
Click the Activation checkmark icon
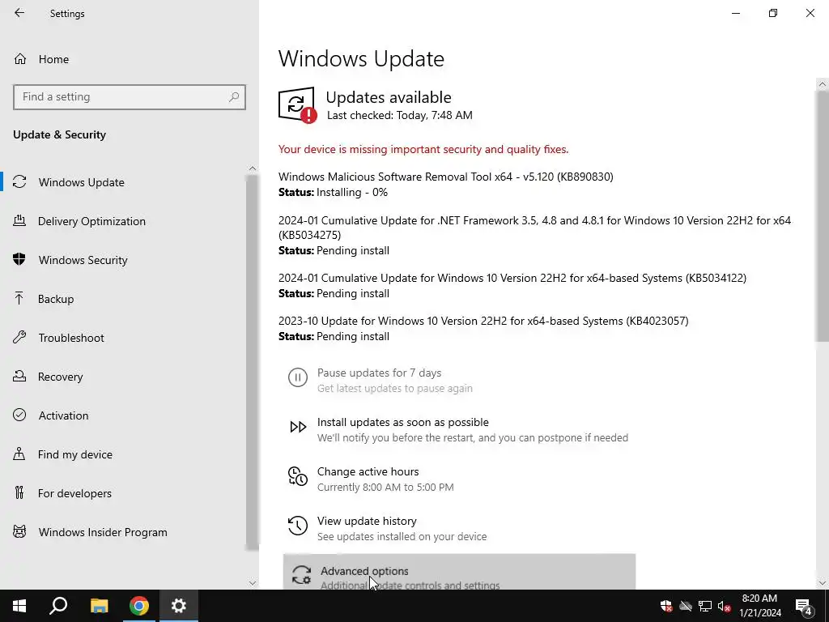[x=19, y=415]
